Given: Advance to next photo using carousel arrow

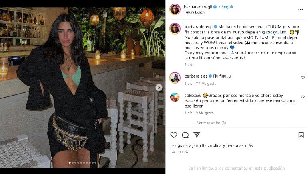Looking at the screenshot, I should tap(159, 88).
